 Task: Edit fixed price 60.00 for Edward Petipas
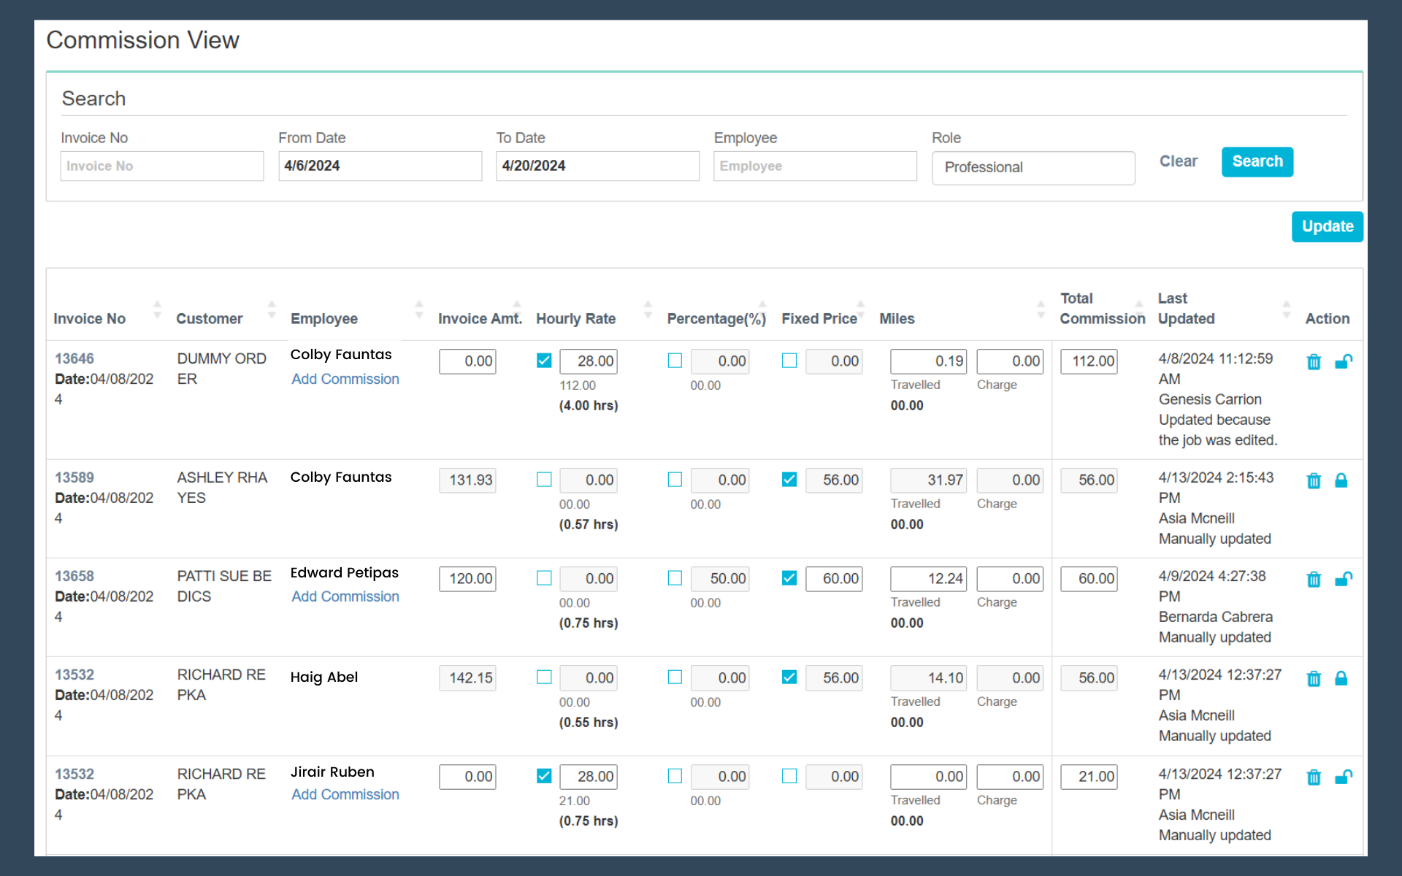(834, 579)
